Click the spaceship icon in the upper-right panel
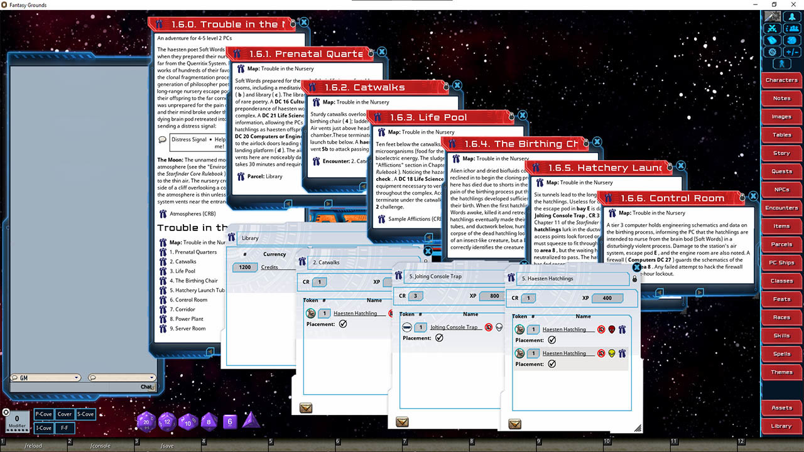The image size is (804, 452). point(793,16)
